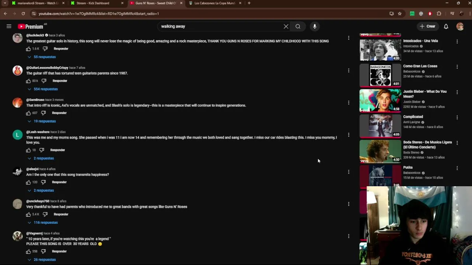472x265 pixels.
Task: Open options menu for @SamBruso comment
Action: coord(348,103)
